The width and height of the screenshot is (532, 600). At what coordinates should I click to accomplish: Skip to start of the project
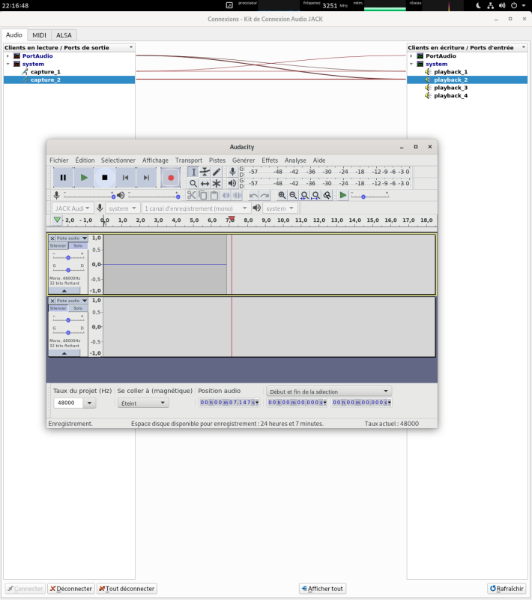[125, 178]
